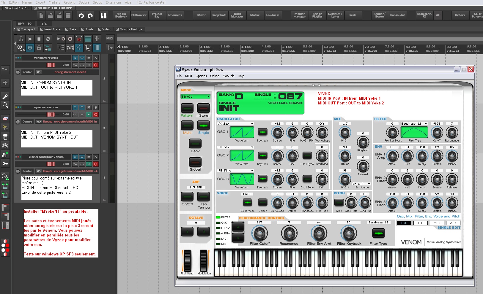Open the Mode dropdown showing Single
483x294 pixels.
coord(196,97)
